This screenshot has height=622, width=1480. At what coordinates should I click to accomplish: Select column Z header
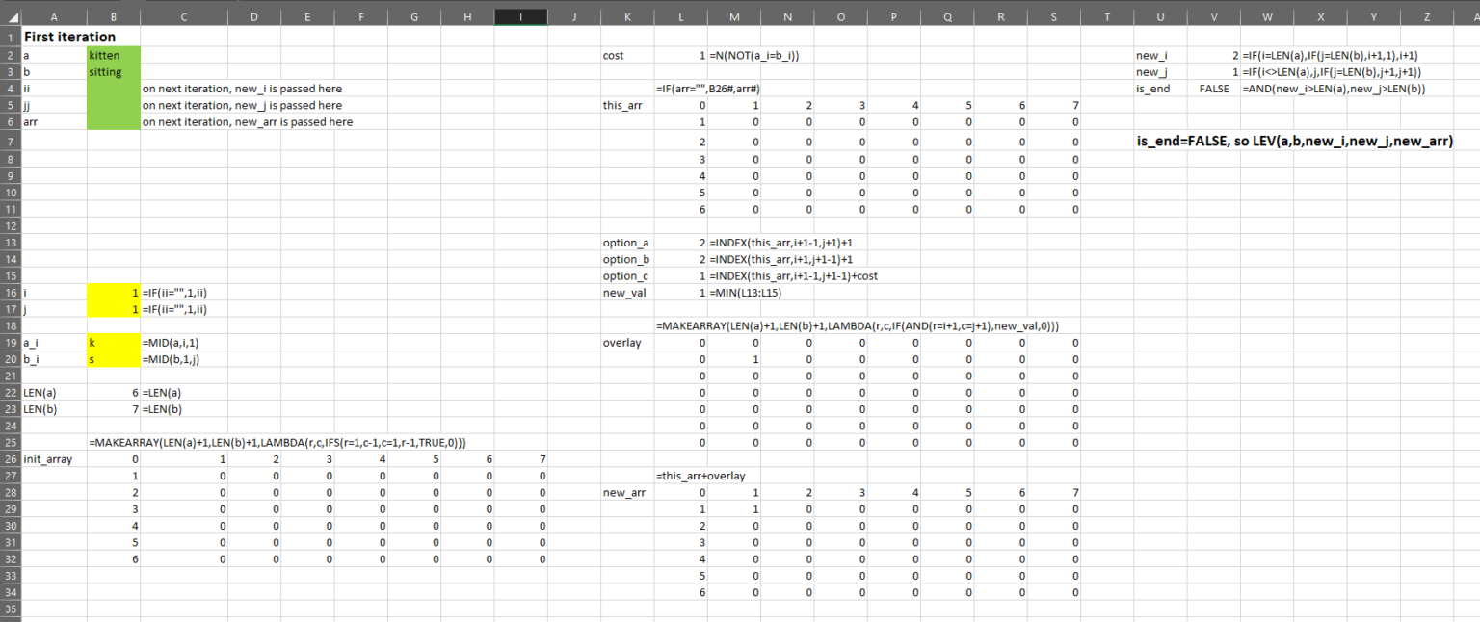[1426, 16]
